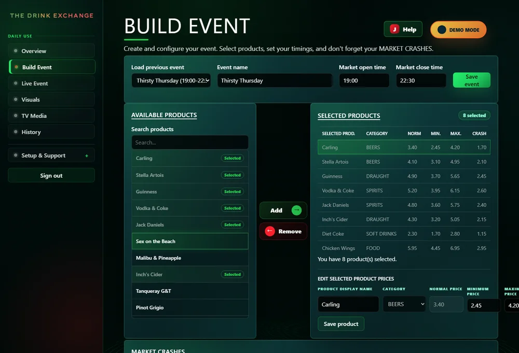Select Inch's Cider in selected products table
519x353 pixels.
click(404, 219)
